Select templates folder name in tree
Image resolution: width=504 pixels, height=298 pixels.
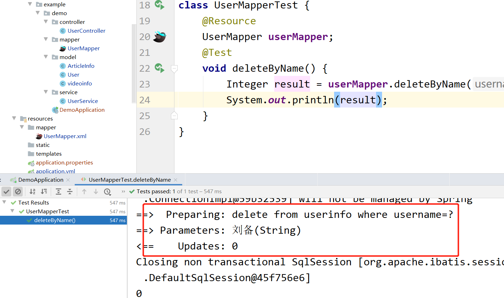pyautogui.click(x=49, y=154)
